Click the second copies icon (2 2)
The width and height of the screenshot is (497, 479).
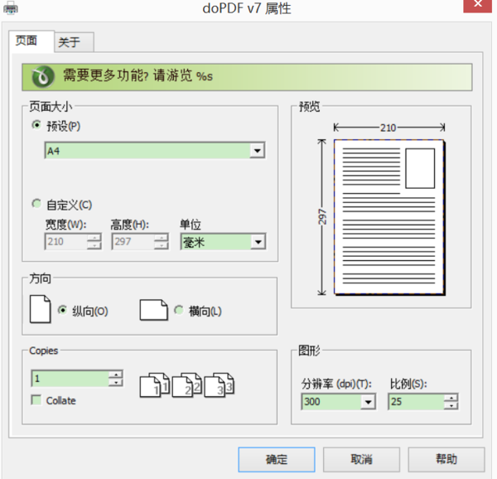(186, 385)
